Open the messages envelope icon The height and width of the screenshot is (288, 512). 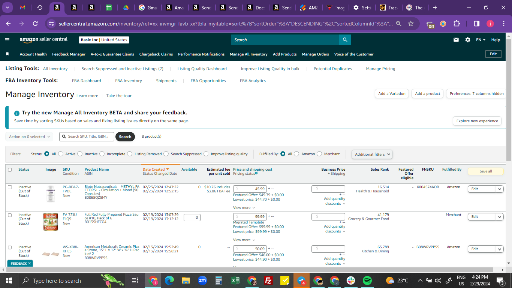point(456,40)
